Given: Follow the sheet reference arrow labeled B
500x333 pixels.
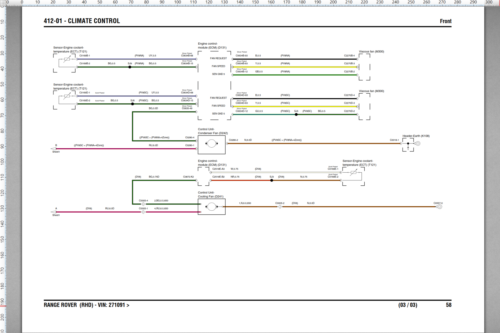Looking at the screenshot, I should pos(53,149).
